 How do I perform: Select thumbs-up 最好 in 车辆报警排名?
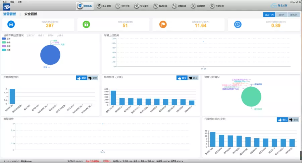point(82,78)
